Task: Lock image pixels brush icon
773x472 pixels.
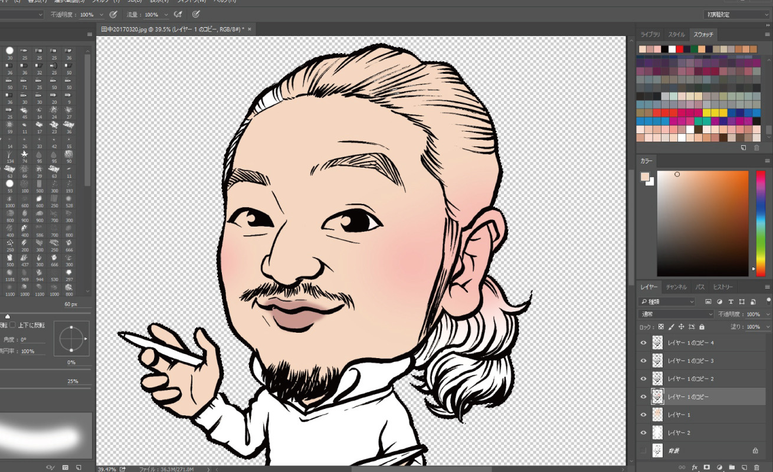Action: [x=672, y=327]
